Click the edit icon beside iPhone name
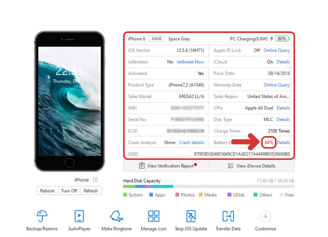 [x=95, y=180]
